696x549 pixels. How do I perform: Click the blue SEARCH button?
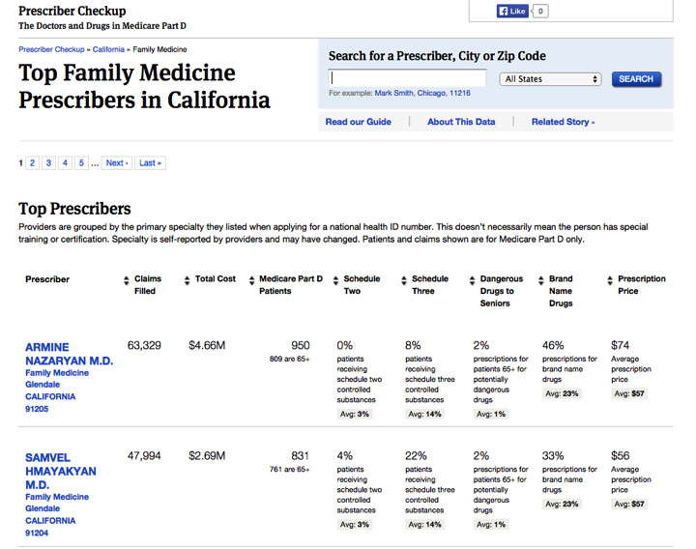pyautogui.click(x=636, y=79)
